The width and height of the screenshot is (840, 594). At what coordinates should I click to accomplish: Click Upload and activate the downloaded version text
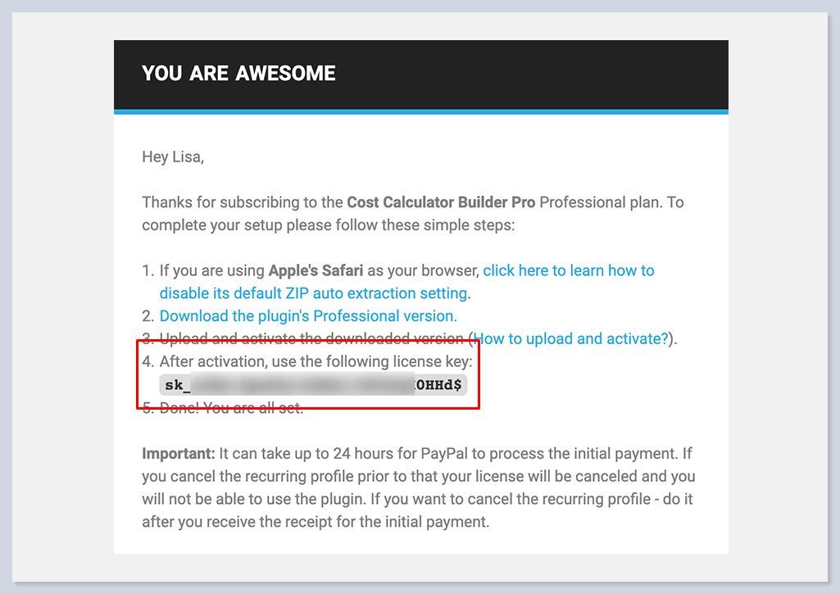312,339
